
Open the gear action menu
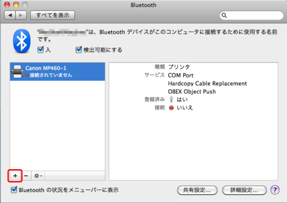coord(38,176)
